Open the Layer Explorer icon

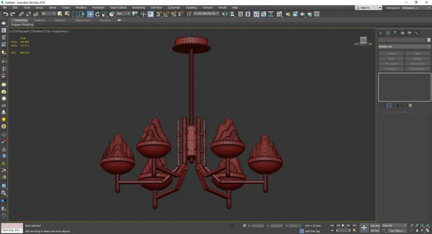[x=248, y=14]
